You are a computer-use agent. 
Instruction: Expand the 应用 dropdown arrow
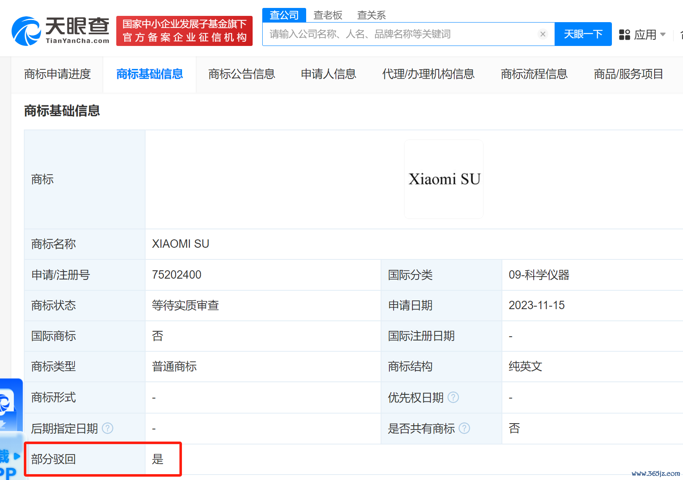click(x=663, y=35)
